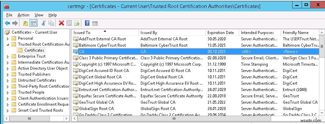Image resolution: width=325 pixels, height=124 pixels.
Task: Open the Action menu
Action: tap(23, 15)
